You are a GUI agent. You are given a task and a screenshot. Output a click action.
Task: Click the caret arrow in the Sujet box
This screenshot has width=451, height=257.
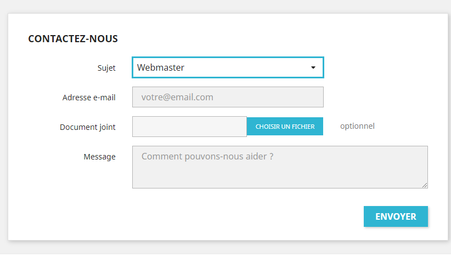pyautogui.click(x=313, y=67)
